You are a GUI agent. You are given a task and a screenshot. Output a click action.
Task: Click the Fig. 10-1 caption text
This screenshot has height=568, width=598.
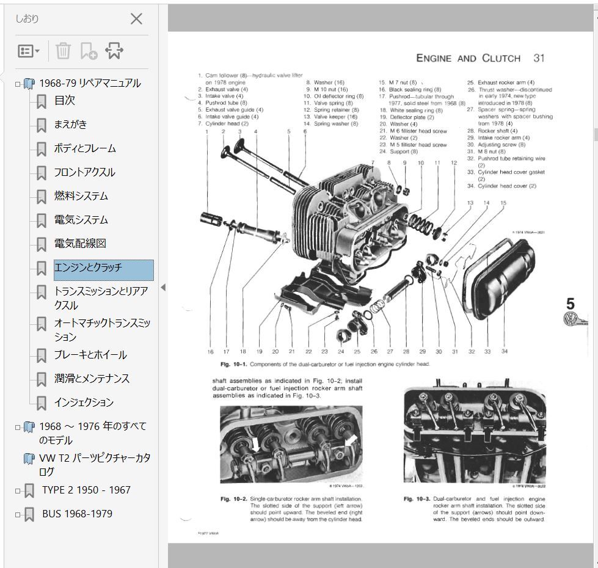(325, 364)
